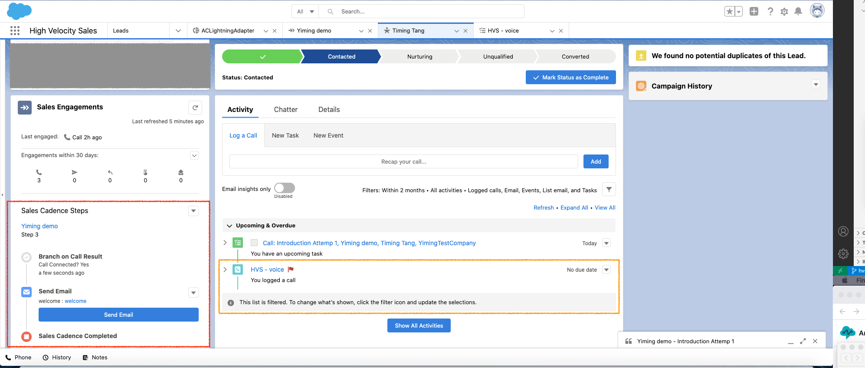
Task: Click the Add call log button
Action: pos(596,161)
